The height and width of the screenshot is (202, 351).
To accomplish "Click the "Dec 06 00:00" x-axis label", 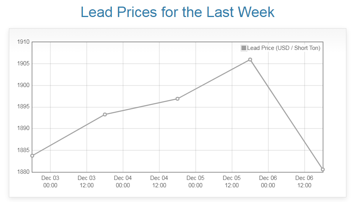I will click(268, 181).
